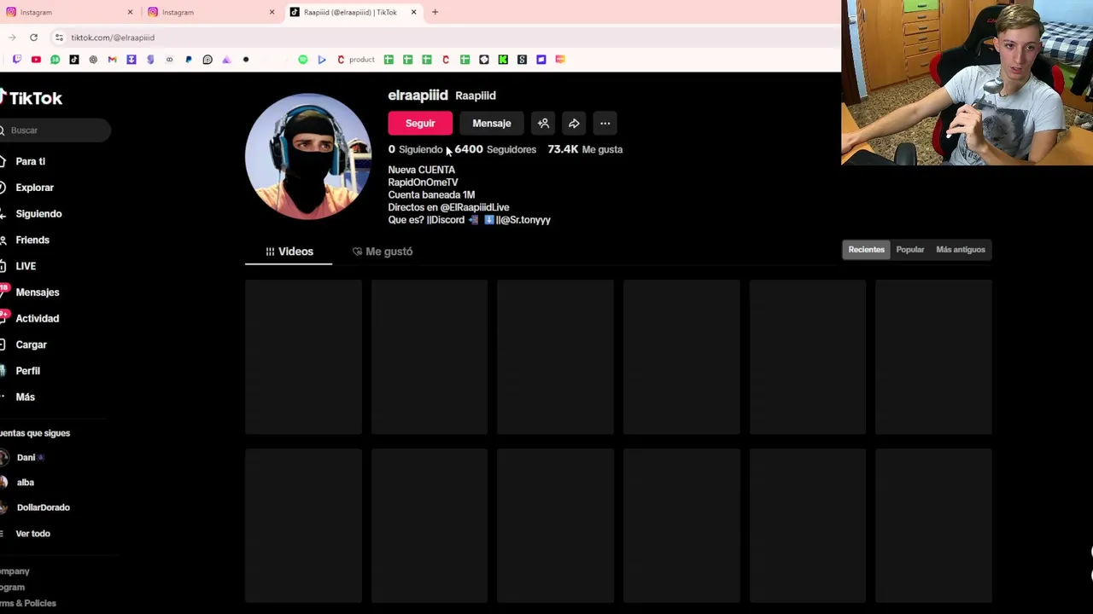The height and width of the screenshot is (614, 1093).
Task: Sort videos by Más antiguos
Action: click(x=961, y=250)
